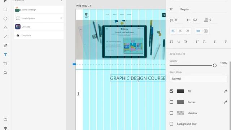Click the Opacity slider handle
Image resolution: width=231 pixels, height=130 pixels.
215,65
